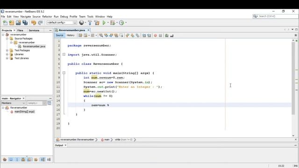Click the Shift Line Left icon
This screenshot has width=299, height=168.
point(144,35)
